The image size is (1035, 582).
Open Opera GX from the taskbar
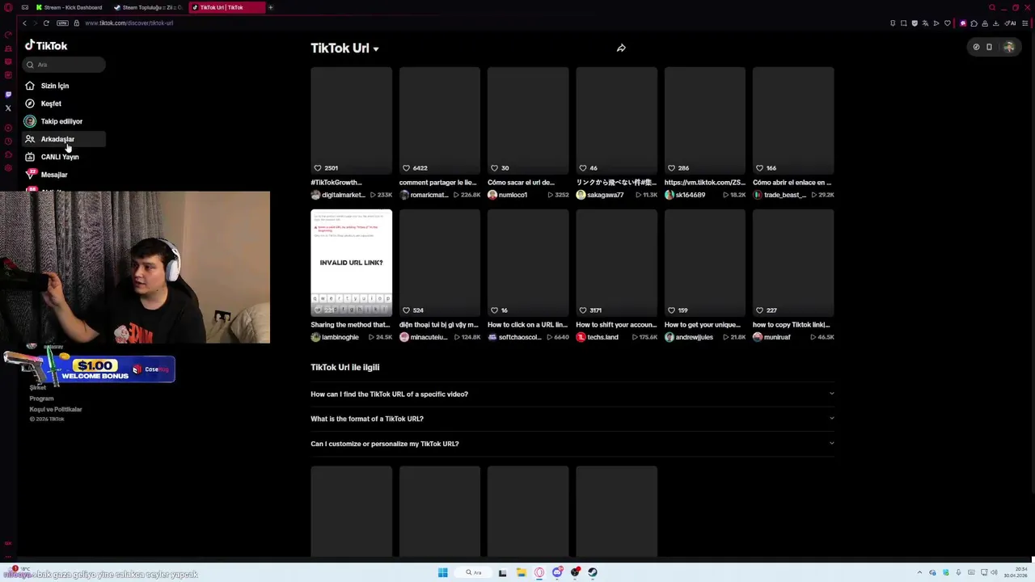click(539, 572)
